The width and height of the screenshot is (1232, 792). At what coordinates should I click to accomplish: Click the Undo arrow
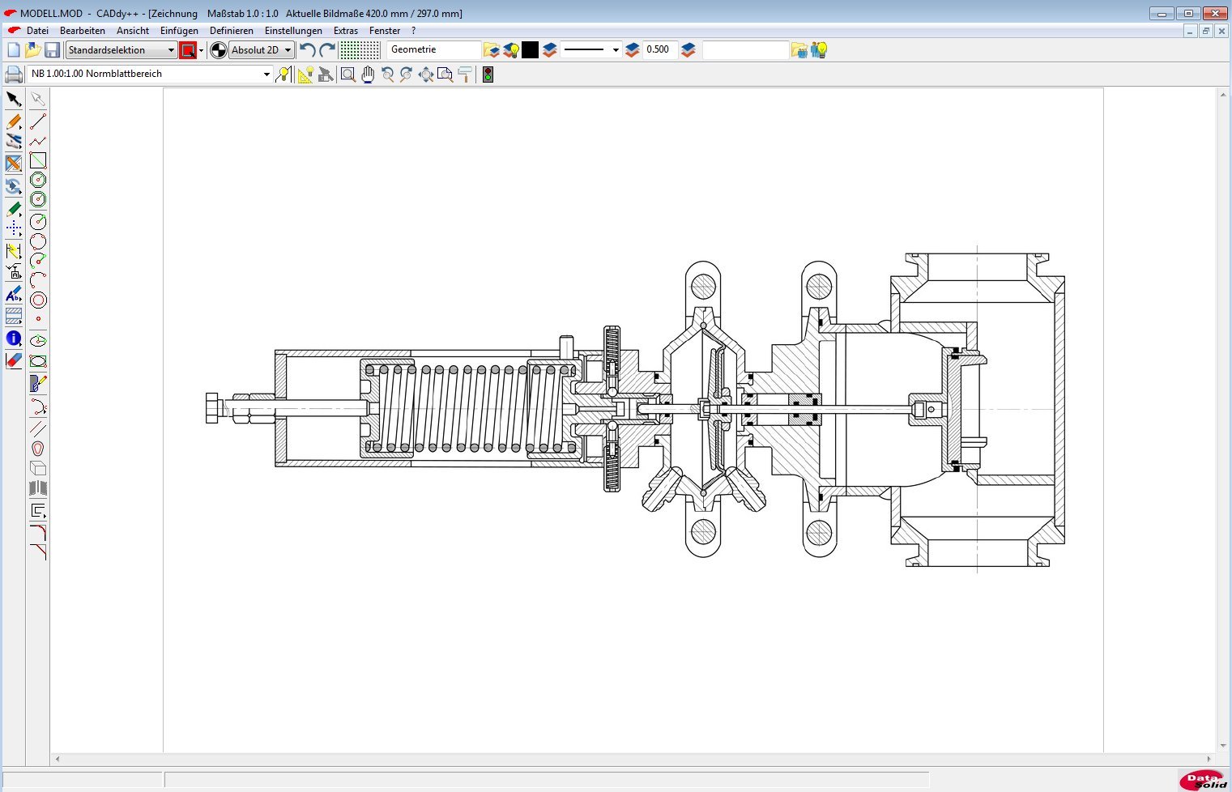[307, 50]
